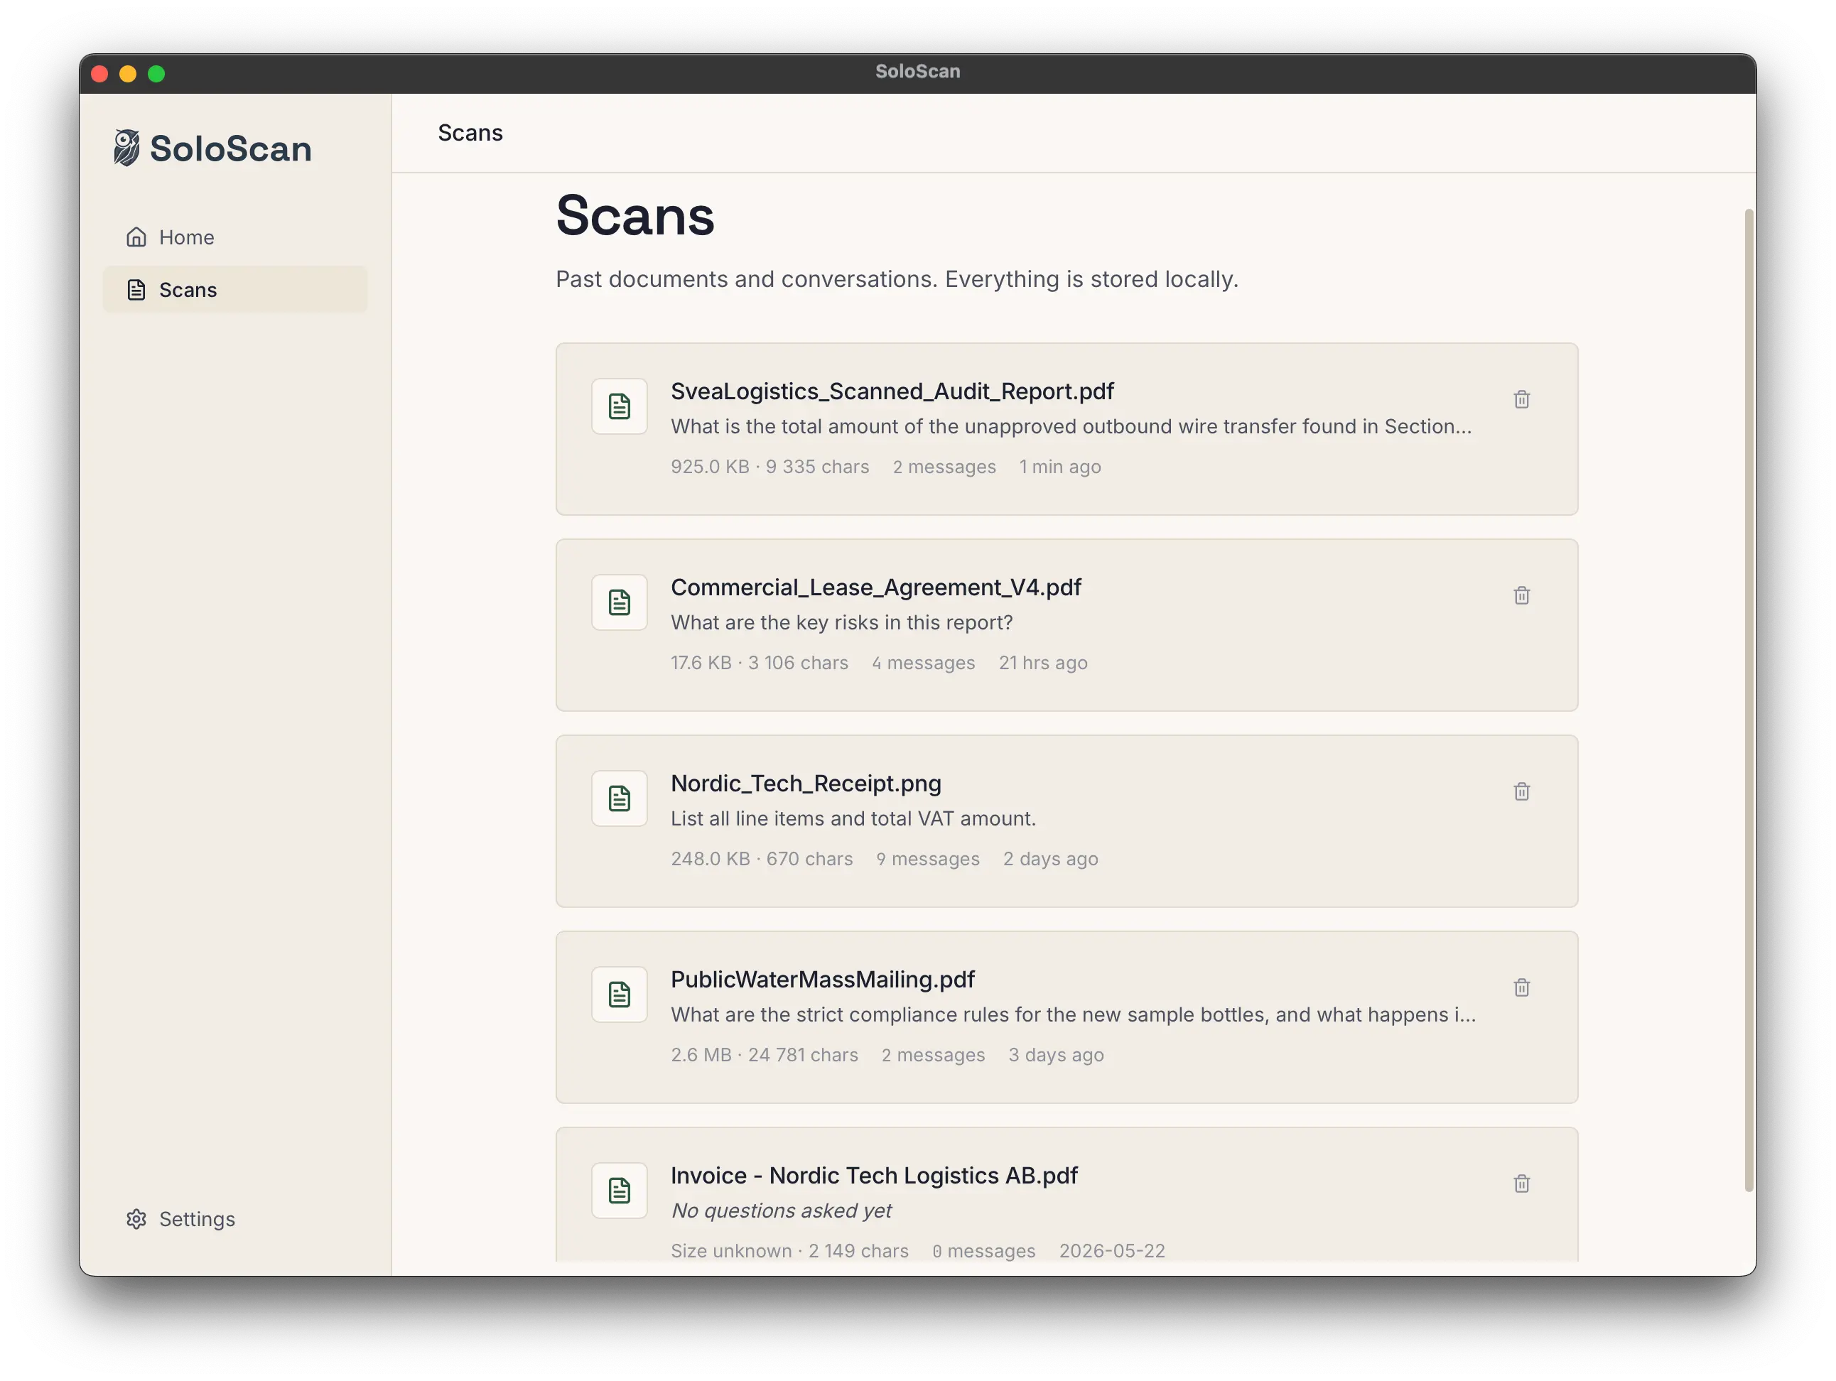Click the large Scans page heading
Image resolution: width=1836 pixels, height=1381 pixels.
pos(635,216)
